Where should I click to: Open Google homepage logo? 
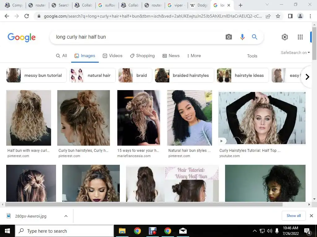tap(22, 37)
